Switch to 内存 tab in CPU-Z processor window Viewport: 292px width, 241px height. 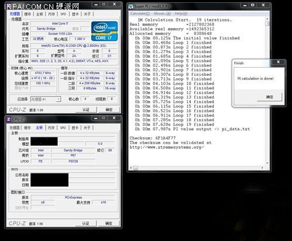[x=51, y=14]
